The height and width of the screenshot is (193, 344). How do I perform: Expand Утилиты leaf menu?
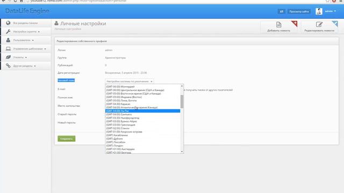[x=26, y=57]
